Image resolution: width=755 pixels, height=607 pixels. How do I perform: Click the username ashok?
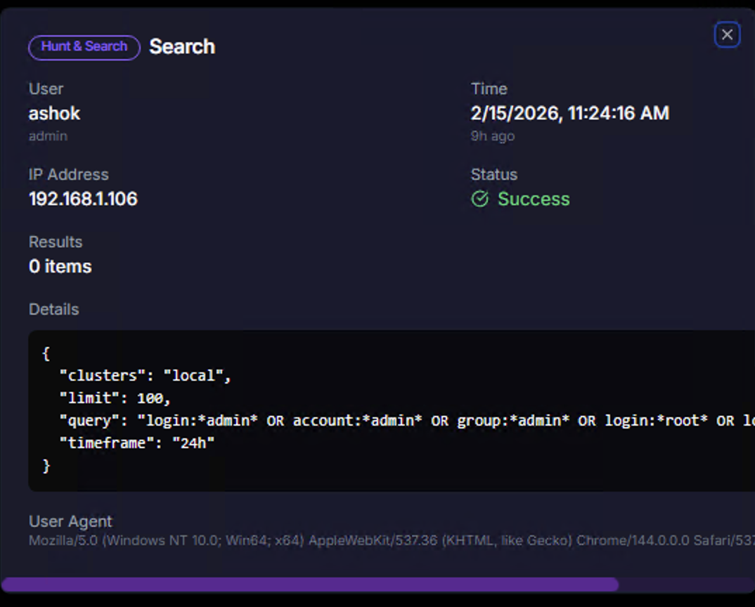point(54,113)
